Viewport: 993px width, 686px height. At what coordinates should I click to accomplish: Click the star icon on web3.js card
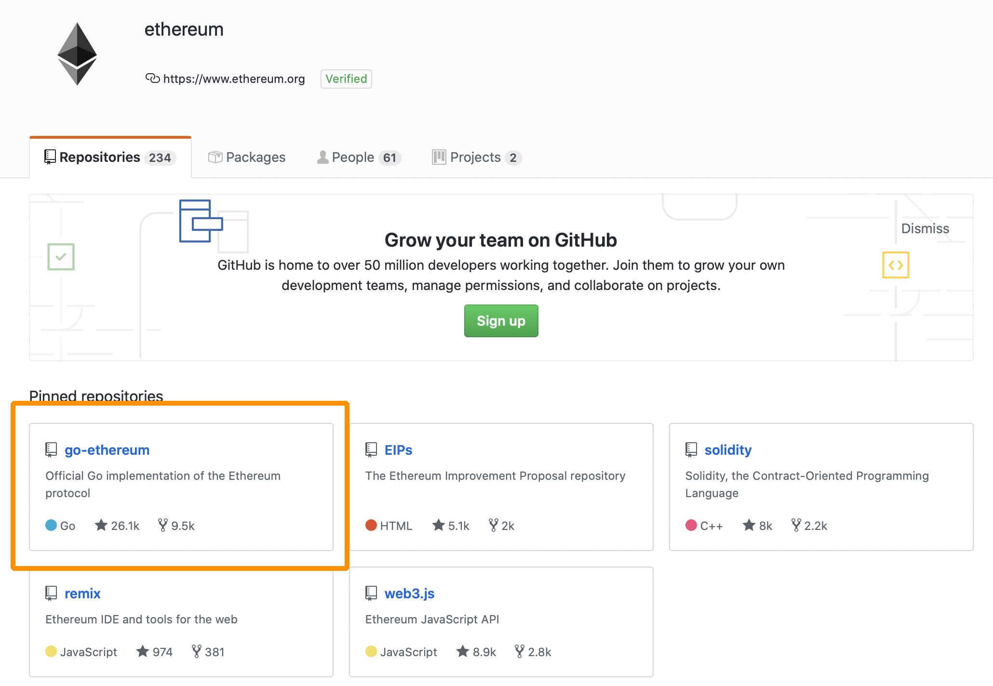click(462, 651)
